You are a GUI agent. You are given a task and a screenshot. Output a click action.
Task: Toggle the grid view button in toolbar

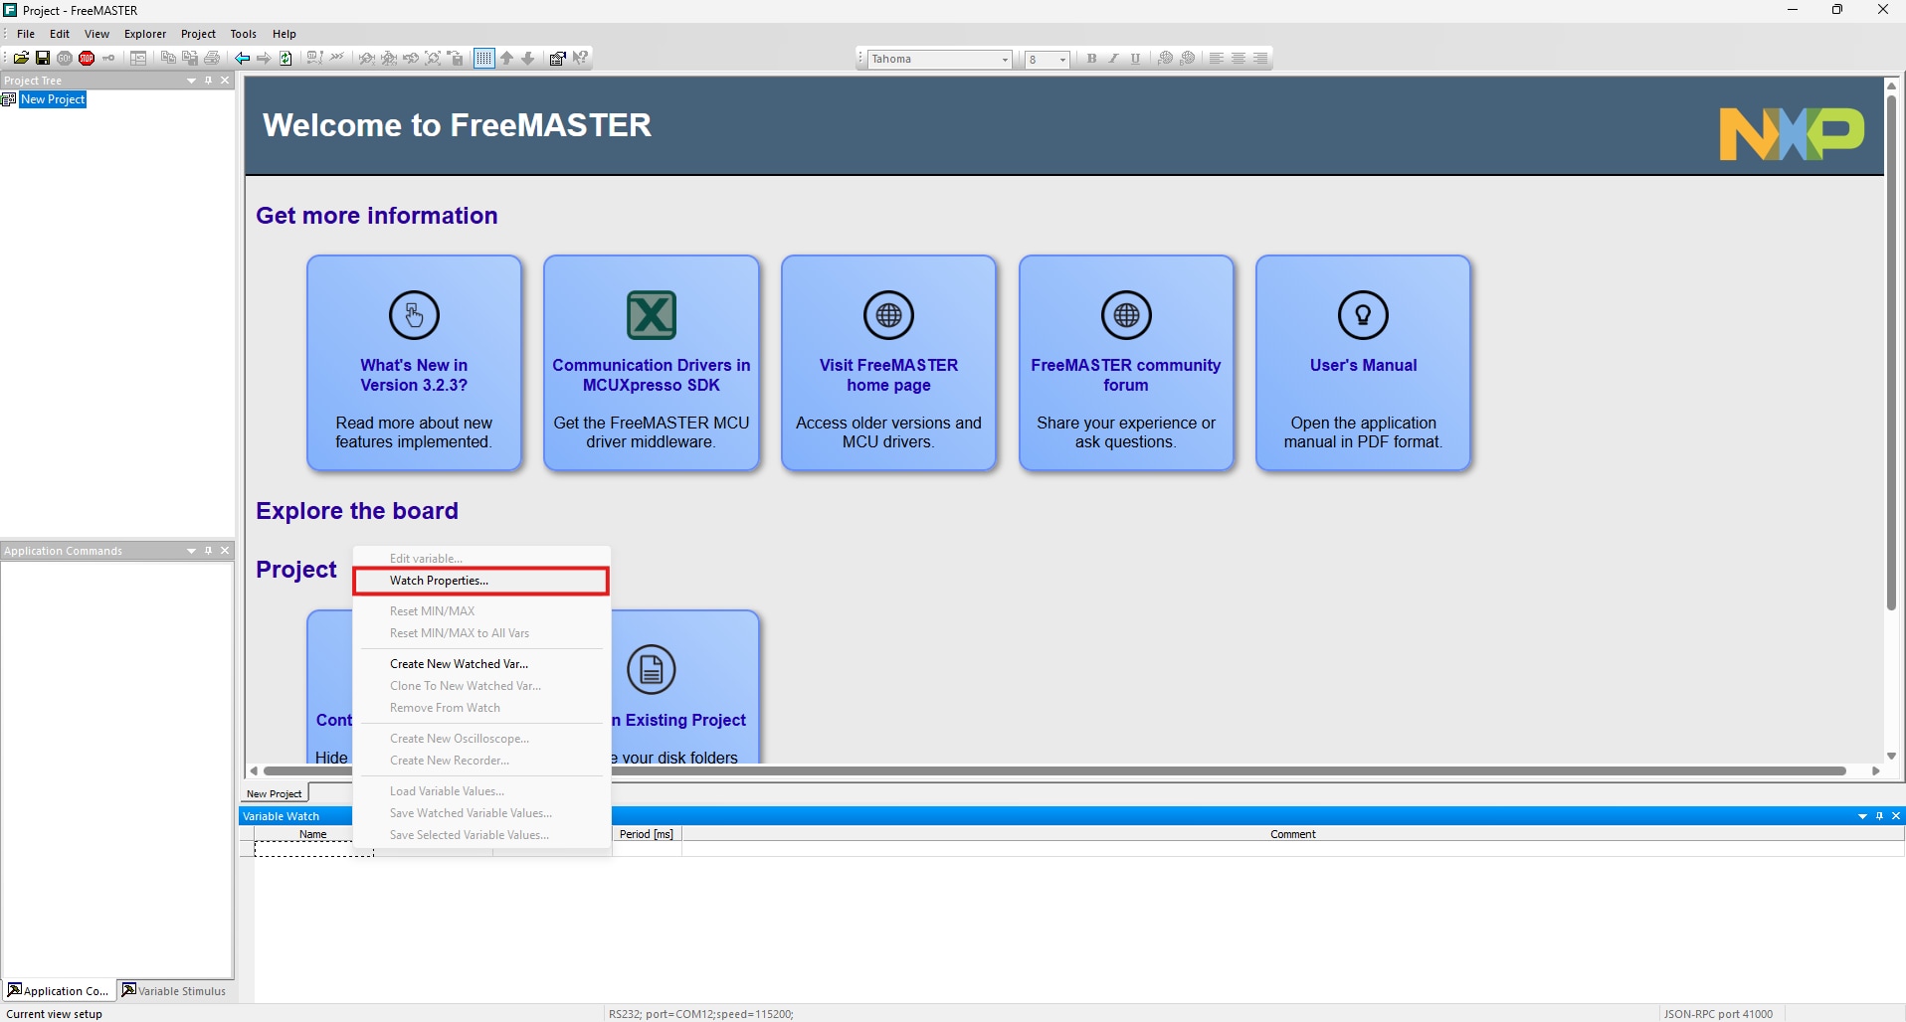coord(484,59)
